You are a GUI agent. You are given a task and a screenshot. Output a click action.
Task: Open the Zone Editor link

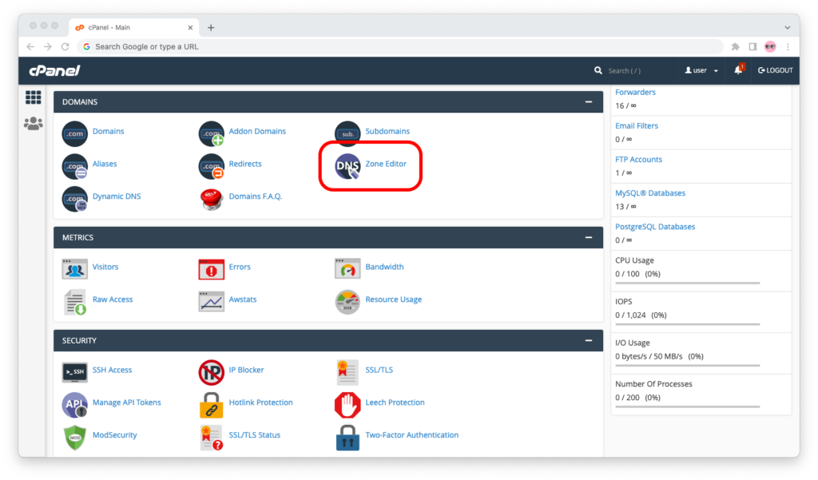tap(386, 164)
